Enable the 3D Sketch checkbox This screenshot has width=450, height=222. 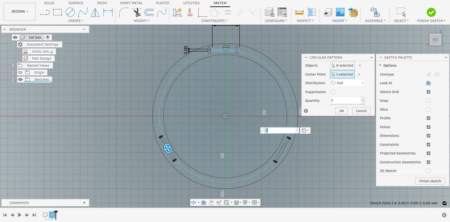(x=428, y=171)
